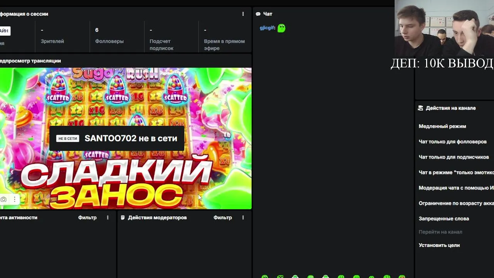This screenshot has width=494, height=278.
Task: Click the Время в прямом эфире label
Action: click(x=224, y=45)
